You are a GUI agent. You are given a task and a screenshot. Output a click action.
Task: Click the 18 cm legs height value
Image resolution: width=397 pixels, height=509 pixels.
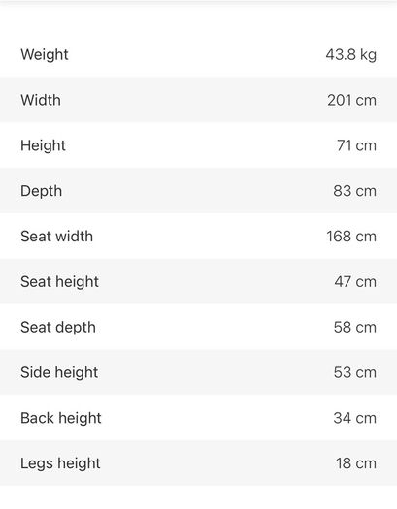[x=356, y=463]
